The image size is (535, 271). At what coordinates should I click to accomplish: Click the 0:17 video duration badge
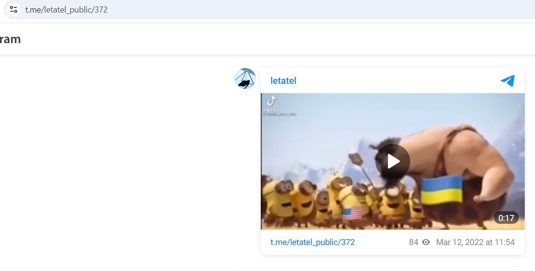[506, 218]
